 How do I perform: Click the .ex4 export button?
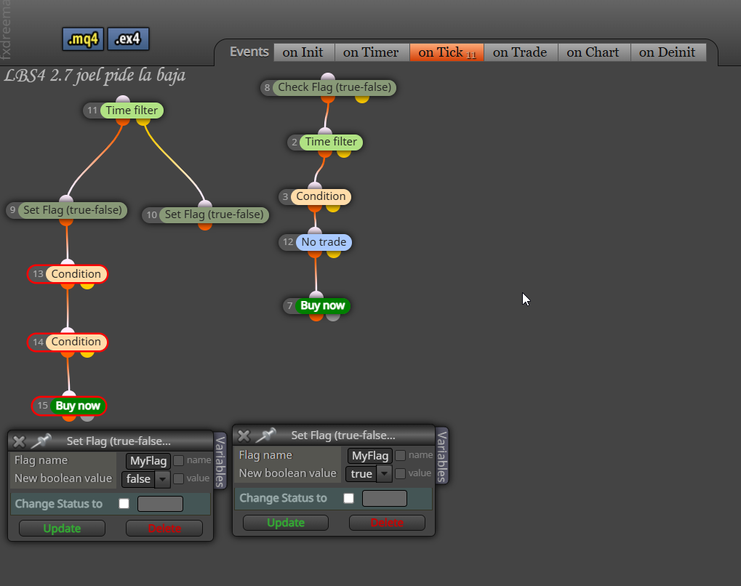pos(128,39)
